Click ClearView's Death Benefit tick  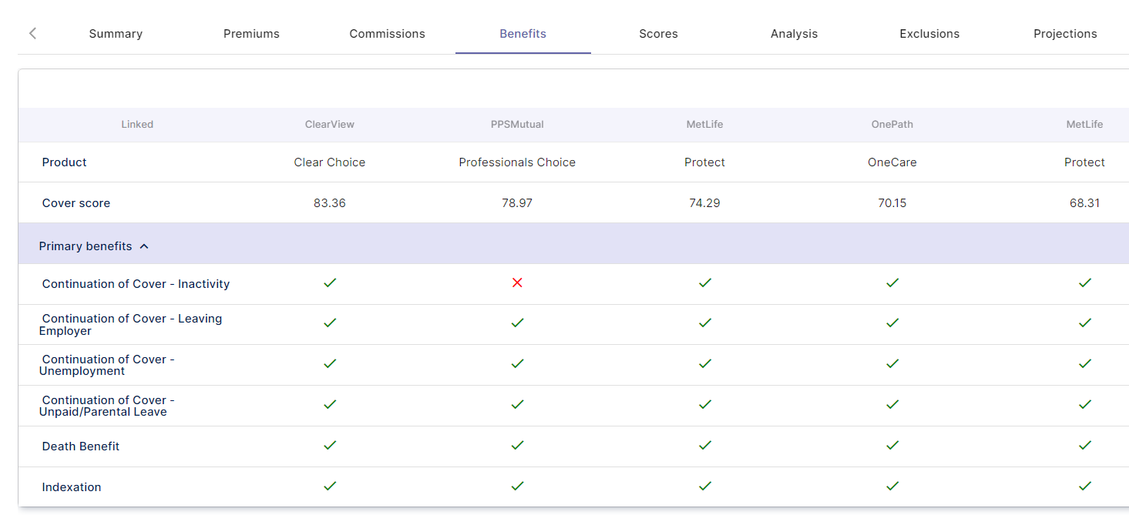pos(330,445)
